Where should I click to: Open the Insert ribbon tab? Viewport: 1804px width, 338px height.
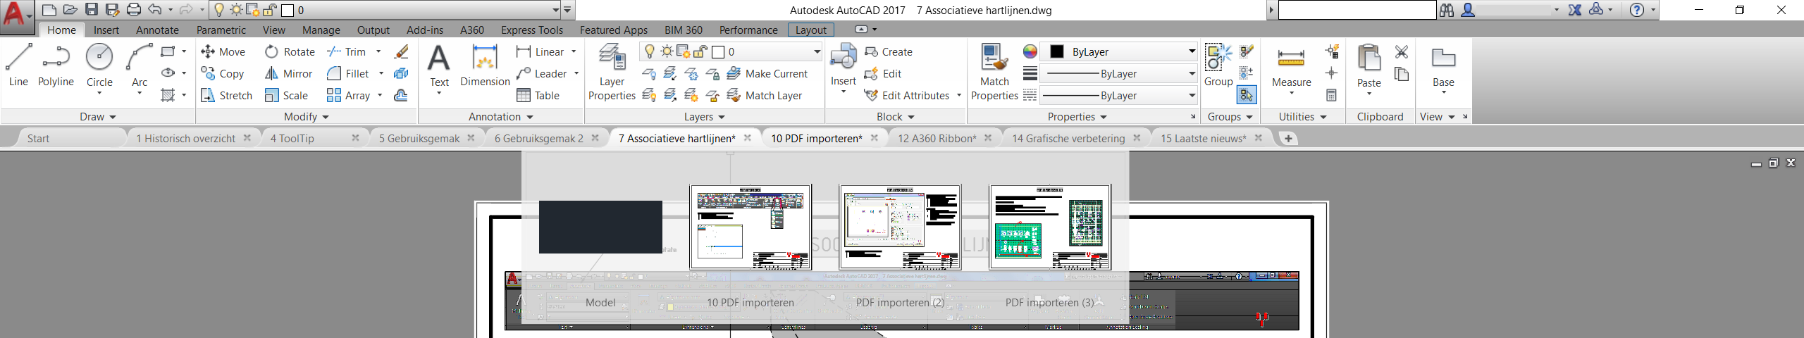106,30
